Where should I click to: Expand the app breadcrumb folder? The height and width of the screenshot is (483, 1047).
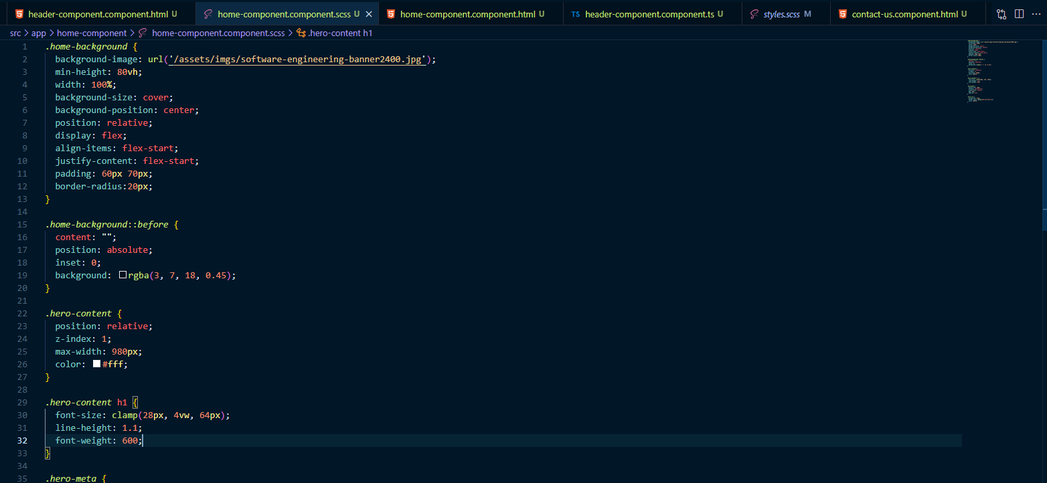(x=39, y=33)
